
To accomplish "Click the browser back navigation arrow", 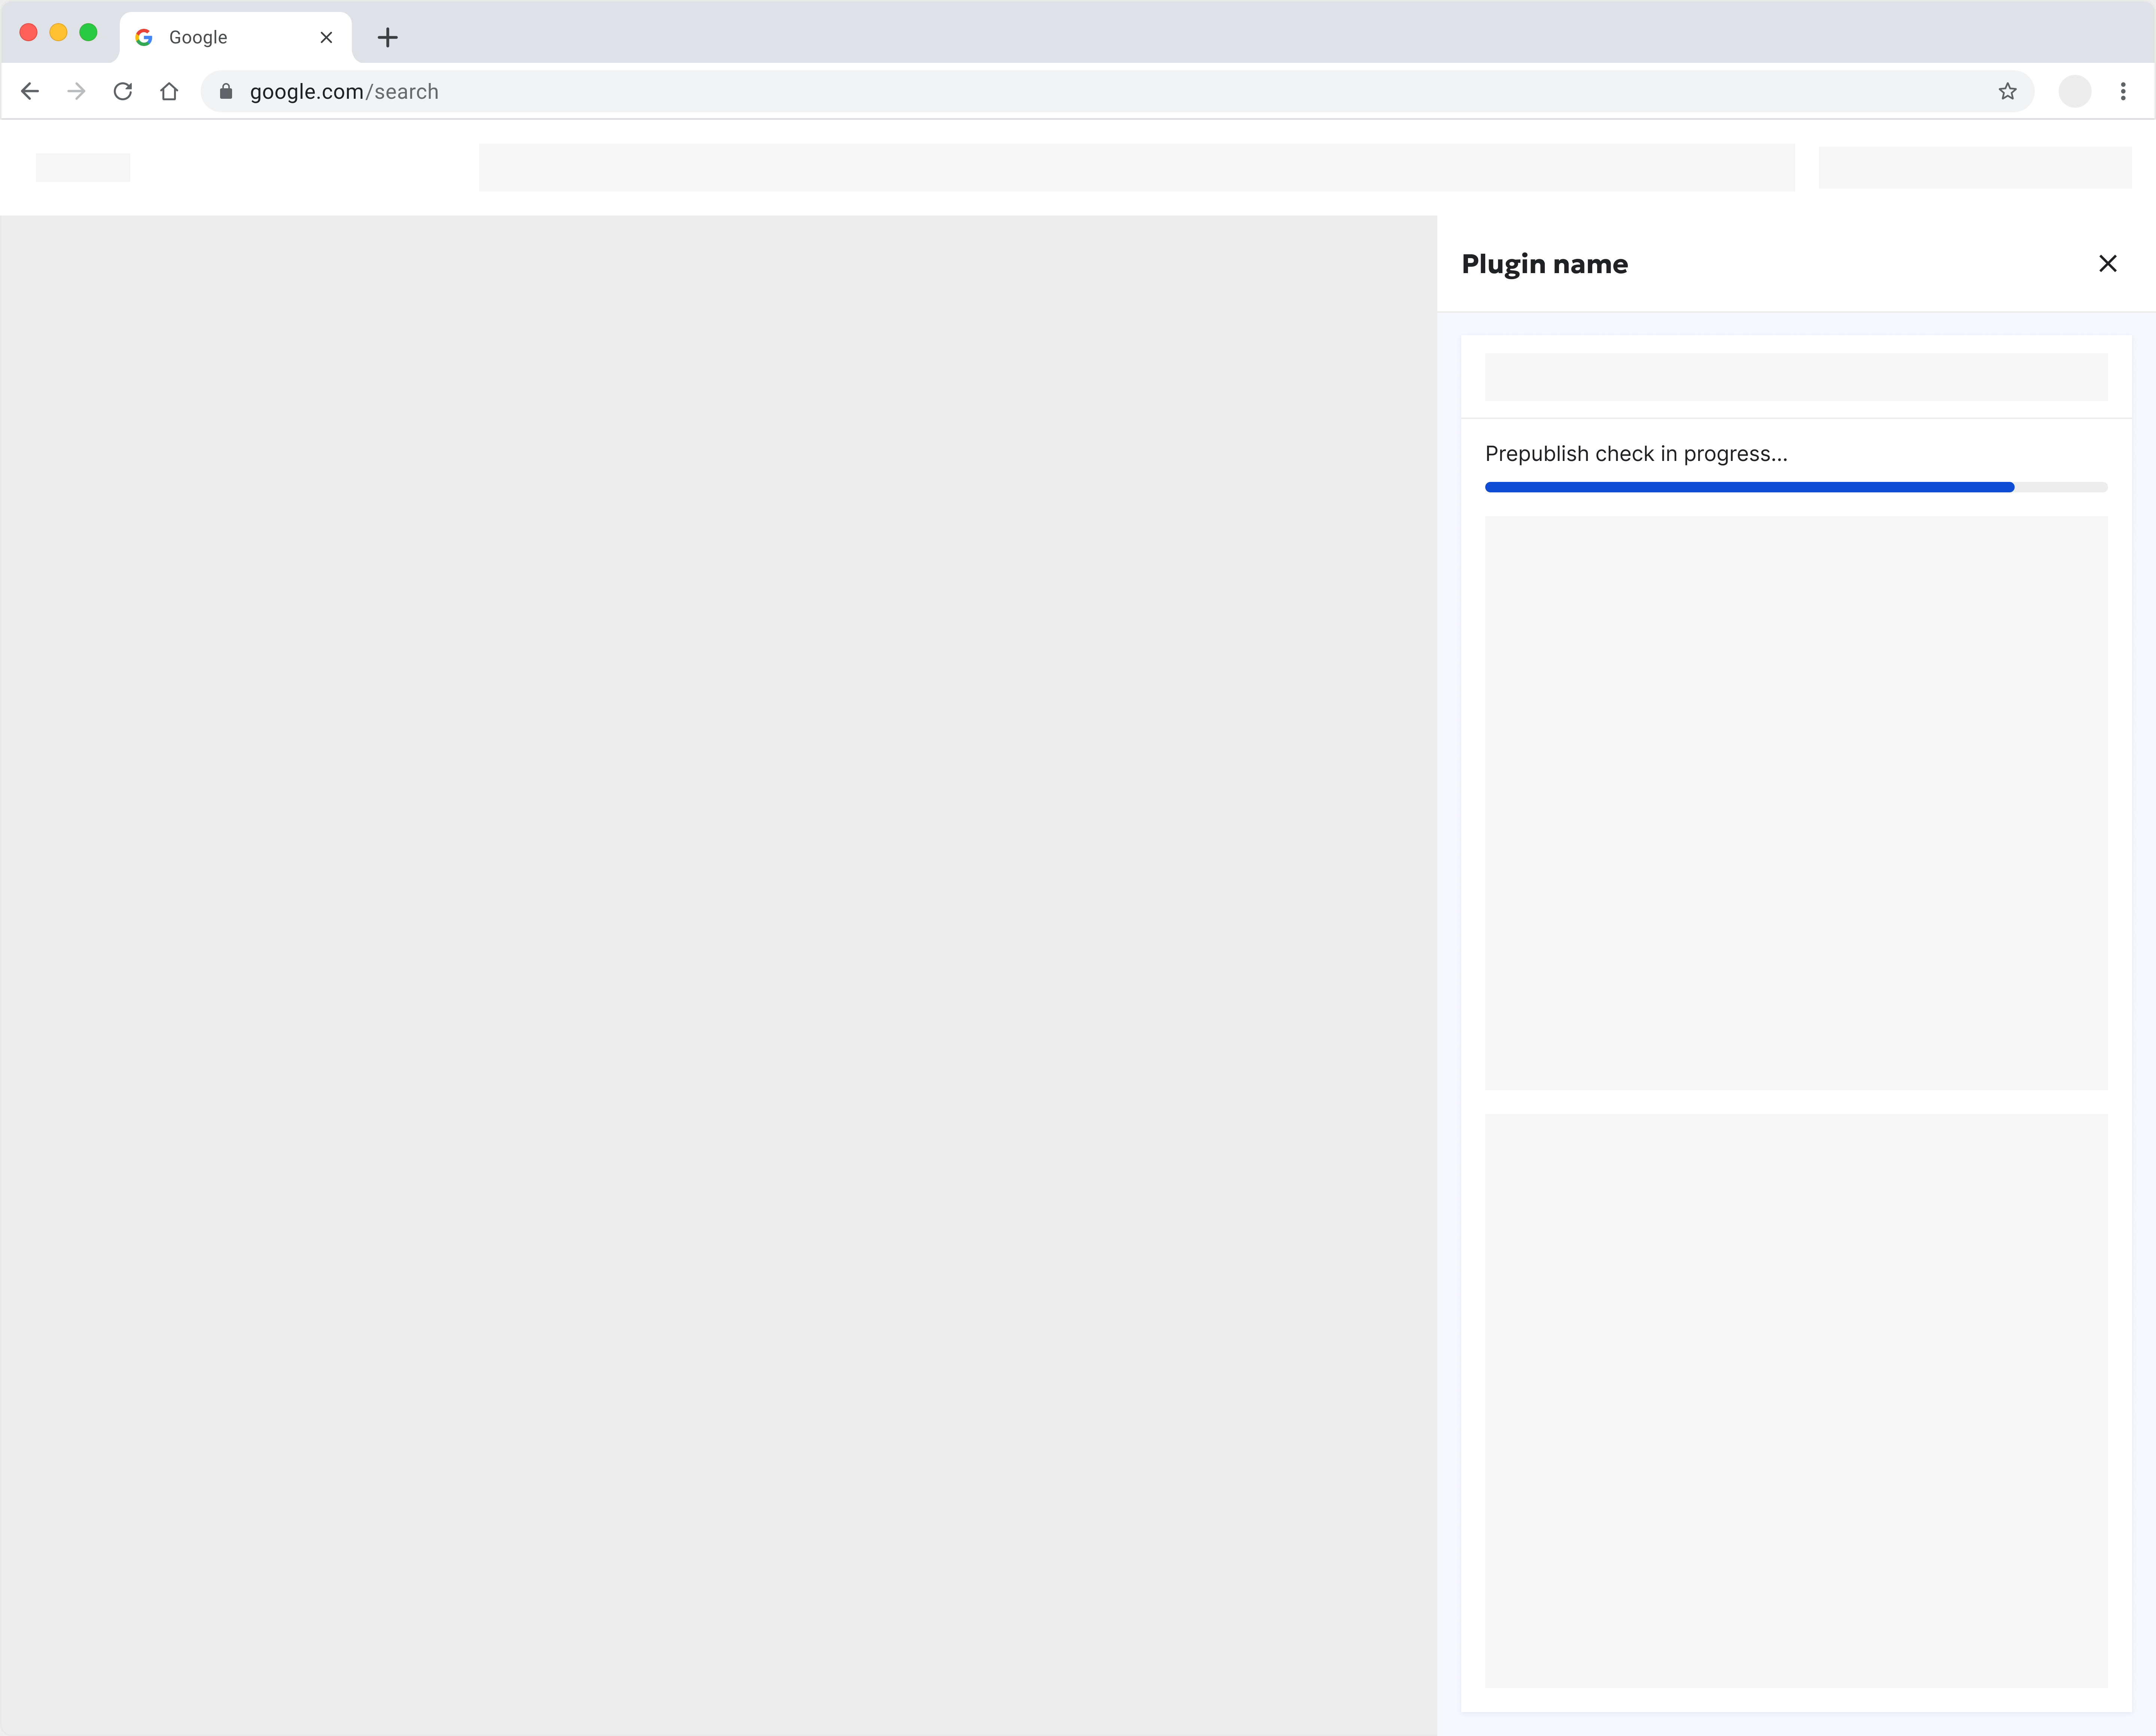I will pos(30,91).
